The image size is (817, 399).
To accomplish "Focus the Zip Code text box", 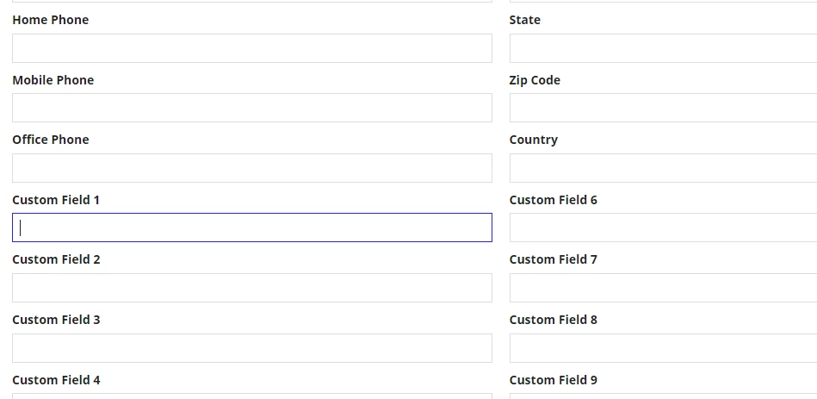I will coord(663,108).
